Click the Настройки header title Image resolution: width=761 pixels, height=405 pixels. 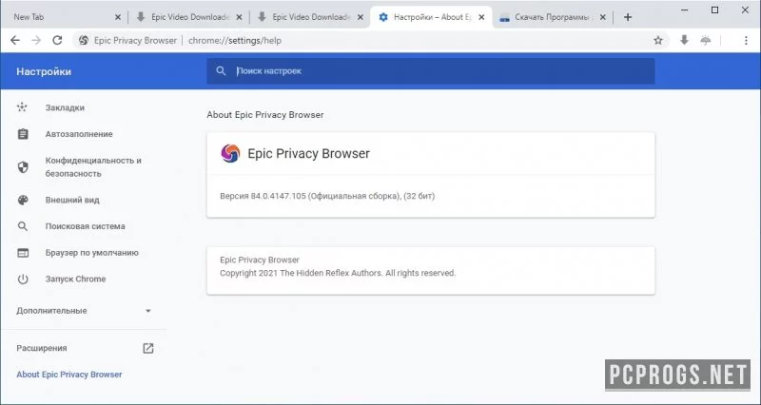(44, 72)
